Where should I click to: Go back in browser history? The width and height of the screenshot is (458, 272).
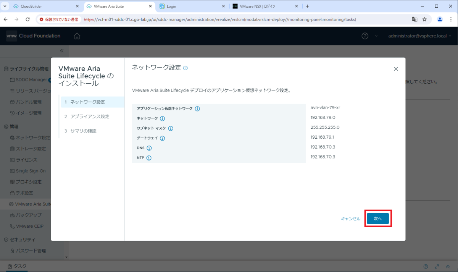click(5, 19)
